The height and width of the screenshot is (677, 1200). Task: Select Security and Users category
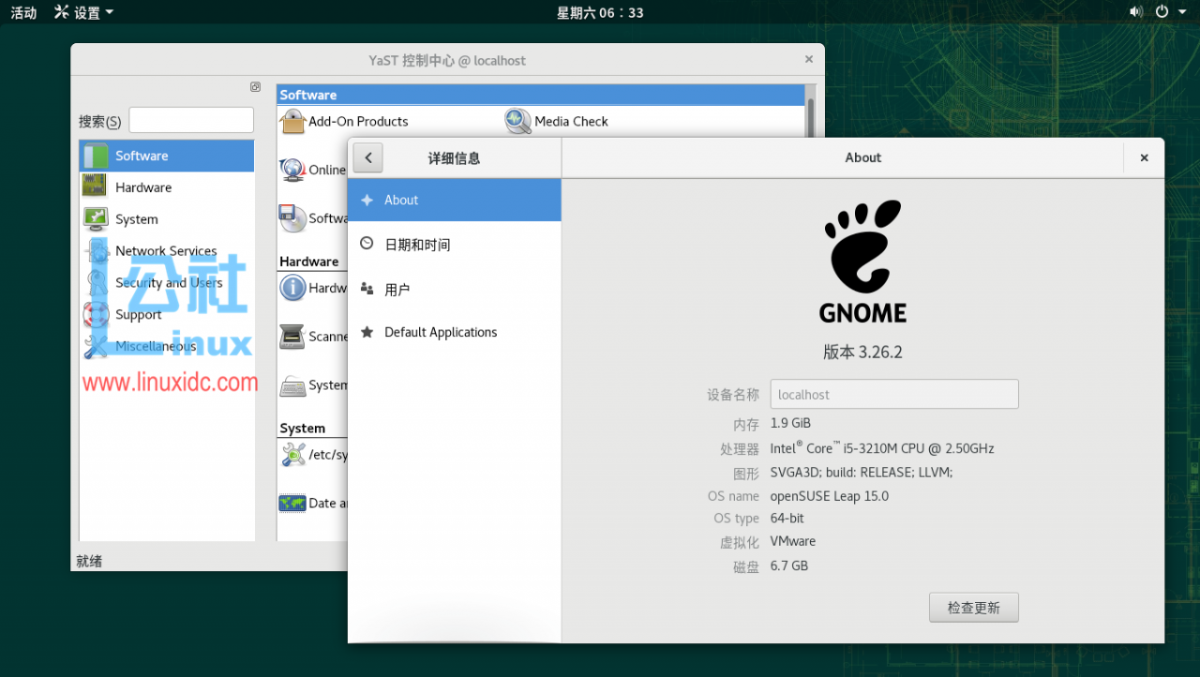(167, 282)
